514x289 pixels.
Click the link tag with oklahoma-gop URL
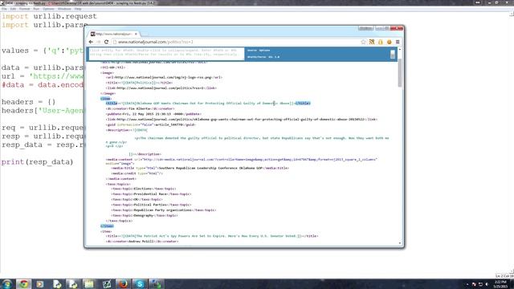click(x=241, y=120)
